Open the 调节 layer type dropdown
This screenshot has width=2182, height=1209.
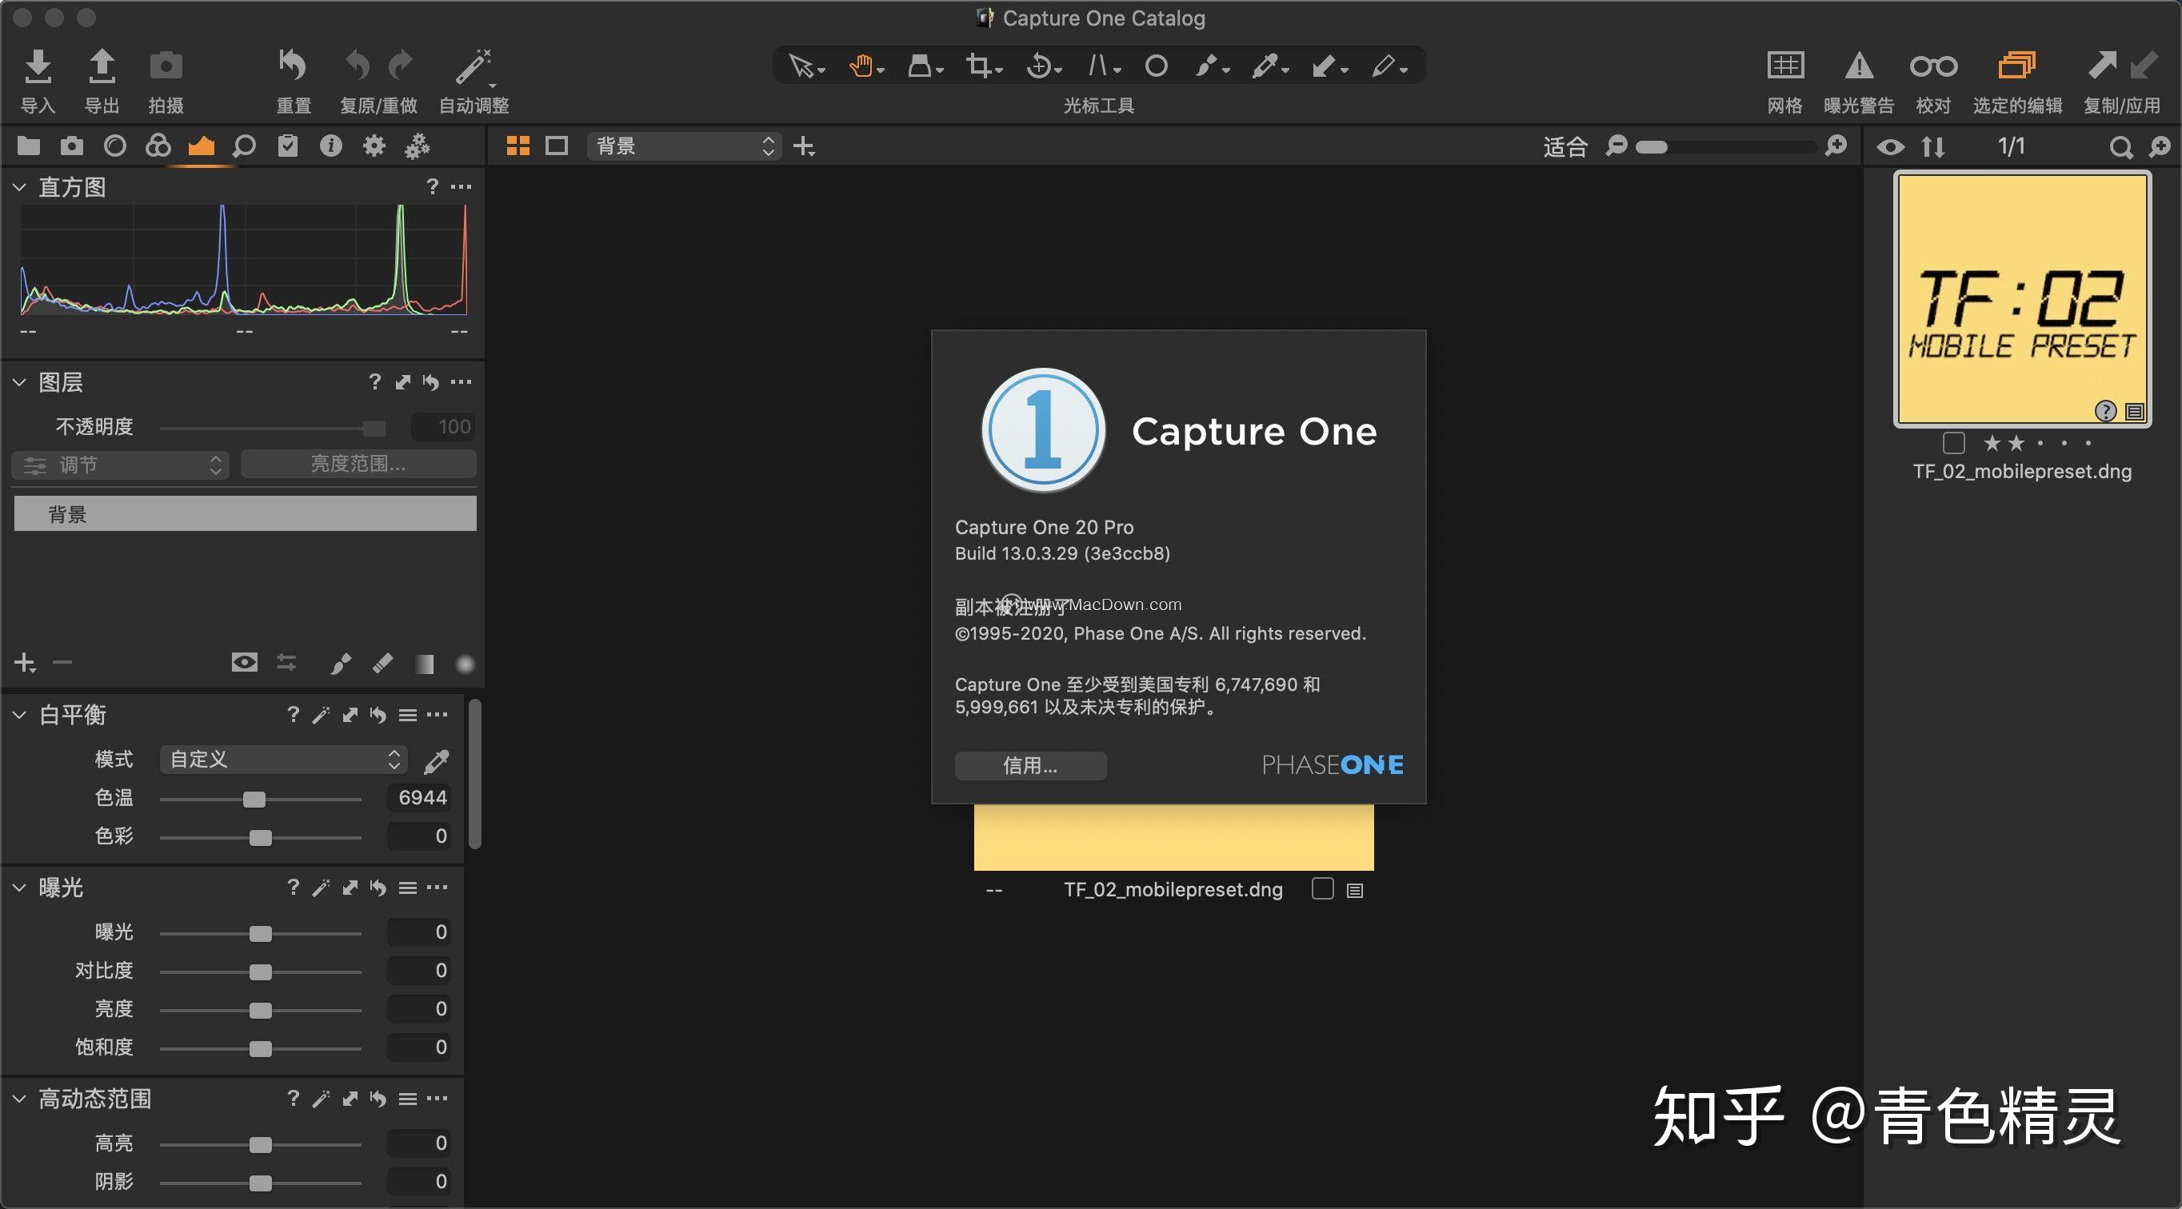point(120,465)
